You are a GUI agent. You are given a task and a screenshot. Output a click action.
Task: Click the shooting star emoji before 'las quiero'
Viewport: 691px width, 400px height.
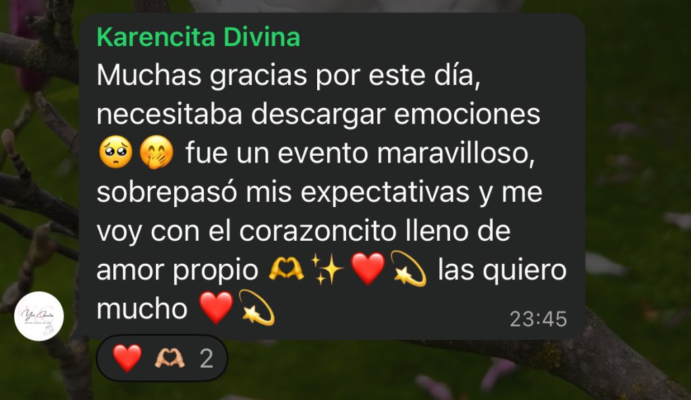pyautogui.click(x=408, y=268)
